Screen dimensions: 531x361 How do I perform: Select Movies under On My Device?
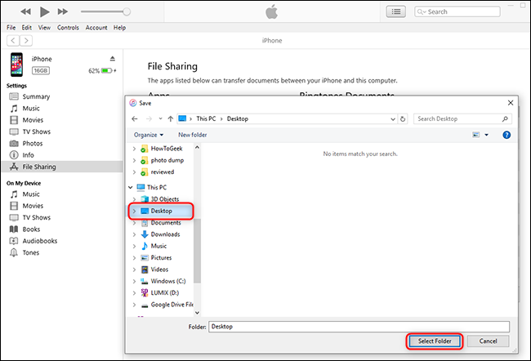pos(33,206)
